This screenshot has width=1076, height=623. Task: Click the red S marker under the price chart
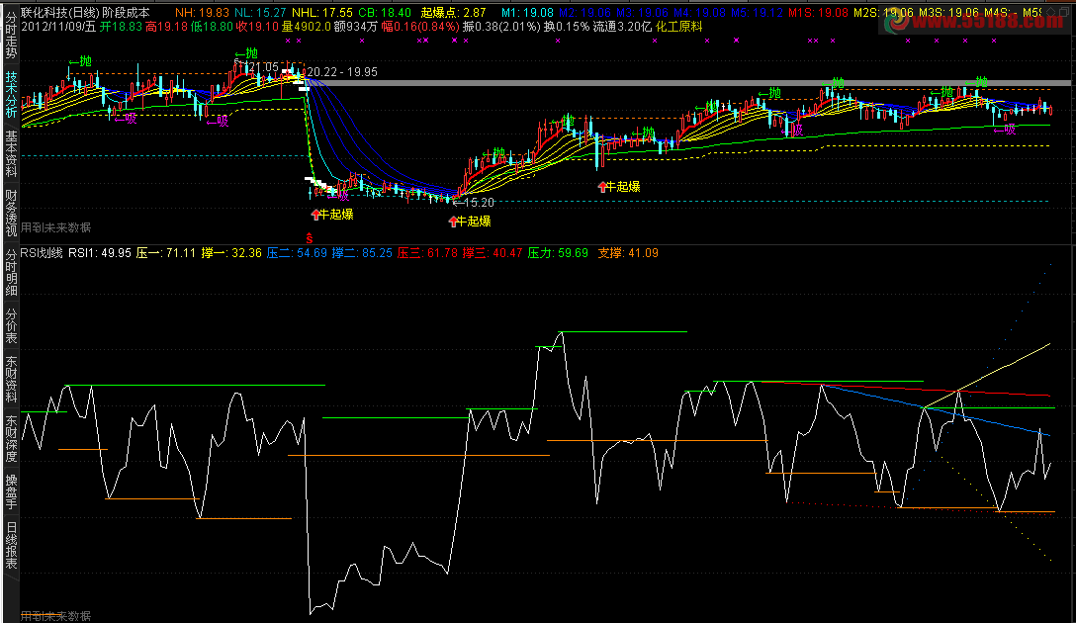(x=310, y=238)
